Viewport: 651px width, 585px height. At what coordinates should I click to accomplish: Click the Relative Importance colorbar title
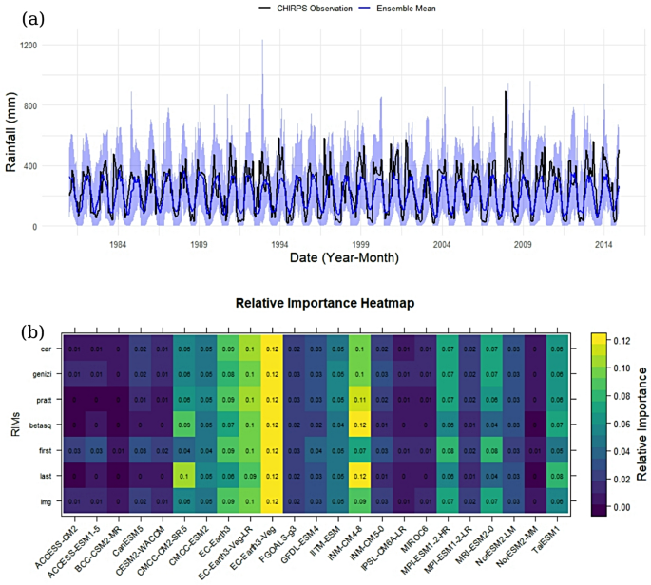641,424
